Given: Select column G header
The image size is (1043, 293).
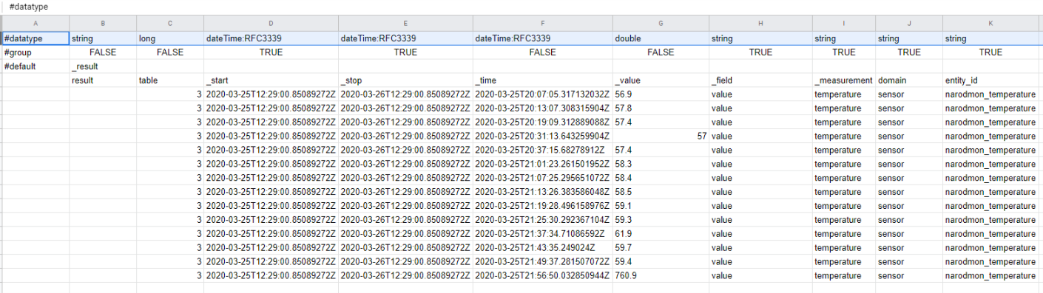Looking at the screenshot, I should (x=661, y=24).
